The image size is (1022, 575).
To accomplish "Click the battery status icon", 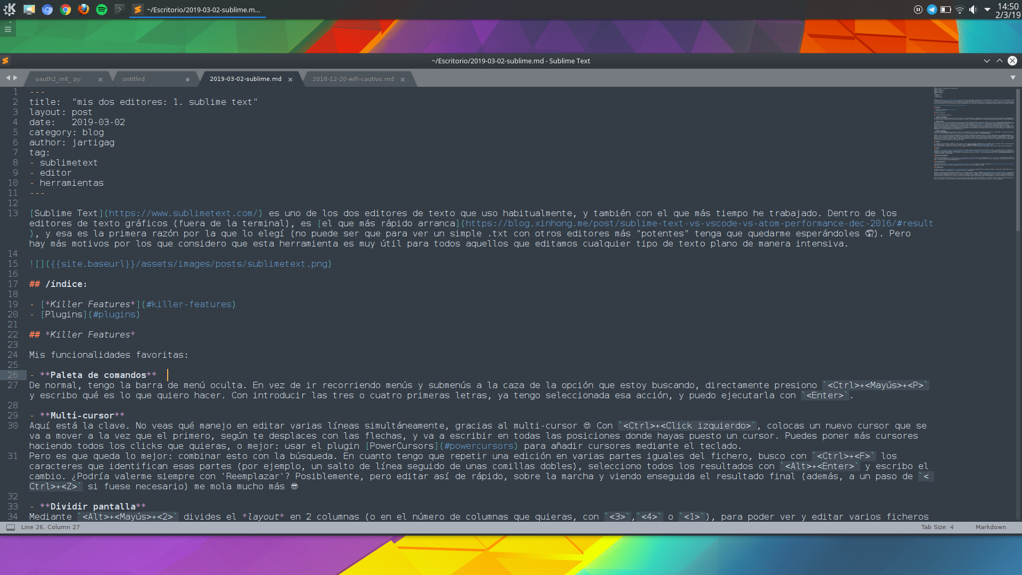I will (946, 10).
